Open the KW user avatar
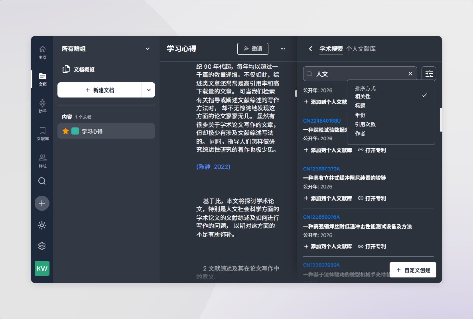This screenshot has height=319, width=473. point(42,268)
